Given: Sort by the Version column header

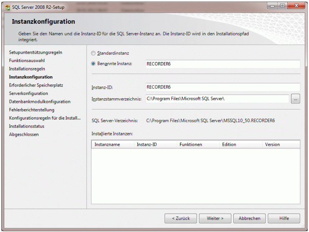Looking at the screenshot, I should coord(281,145).
